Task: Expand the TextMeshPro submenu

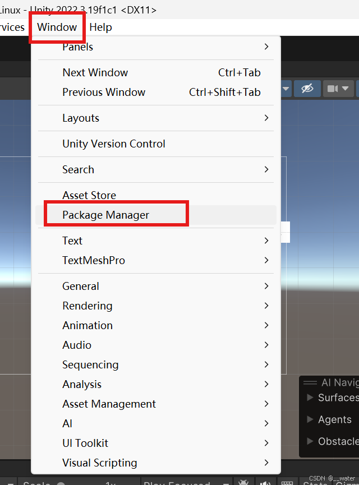Action: pos(156,260)
